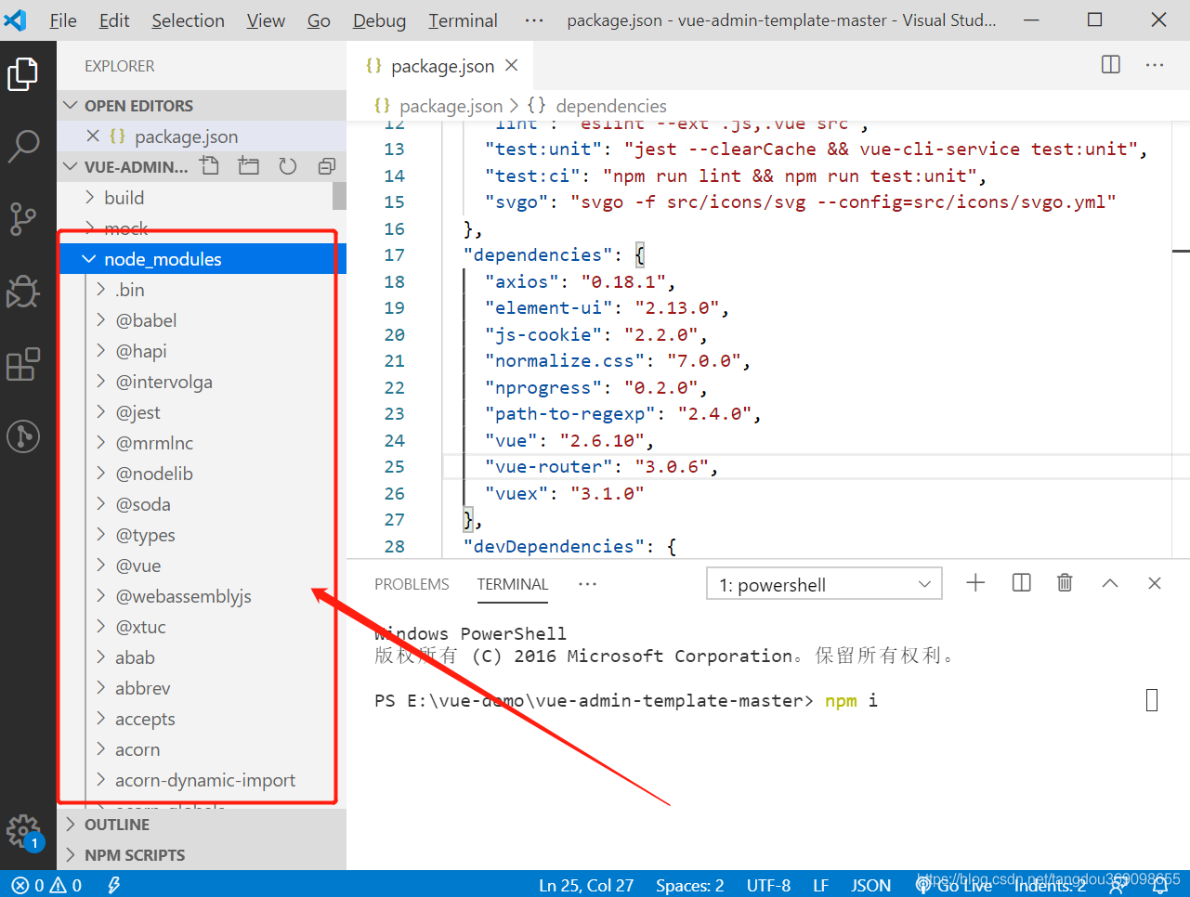Select the package.json editor tab
Screen dimensions: 1190x897
tap(441, 65)
